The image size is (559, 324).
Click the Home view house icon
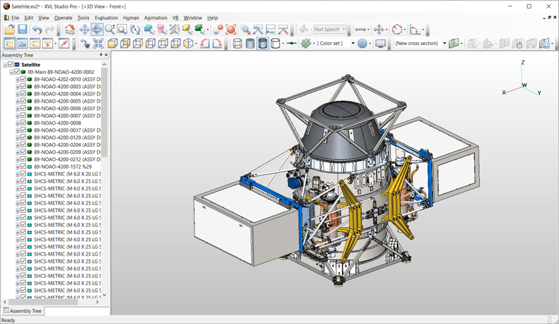69,30
